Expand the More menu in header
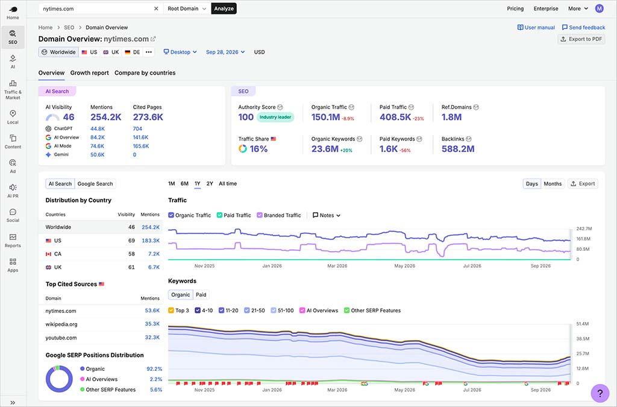The image size is (617, 407). [x=578, y=8]
